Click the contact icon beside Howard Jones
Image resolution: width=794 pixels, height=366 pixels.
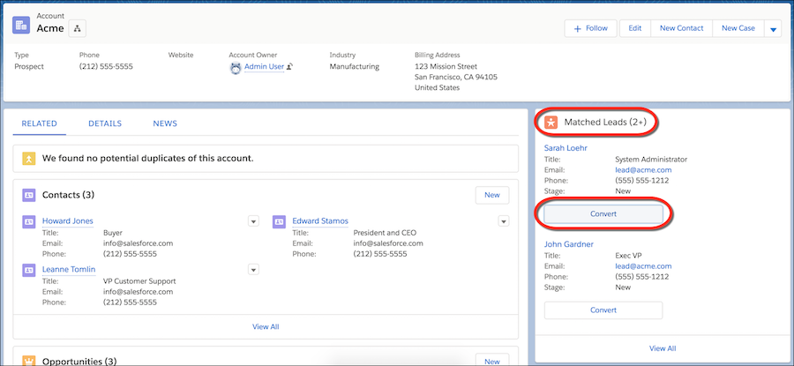[29, 221]
